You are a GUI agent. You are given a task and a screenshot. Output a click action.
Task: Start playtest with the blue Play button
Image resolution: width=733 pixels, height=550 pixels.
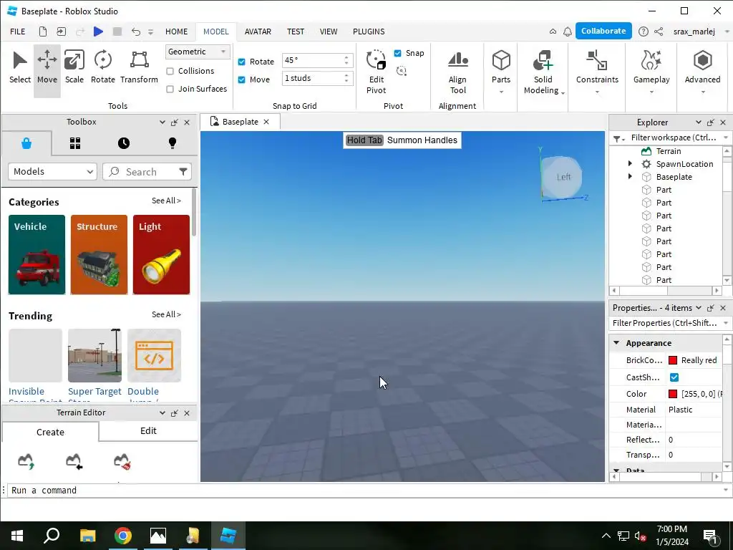tap(98, 32)
